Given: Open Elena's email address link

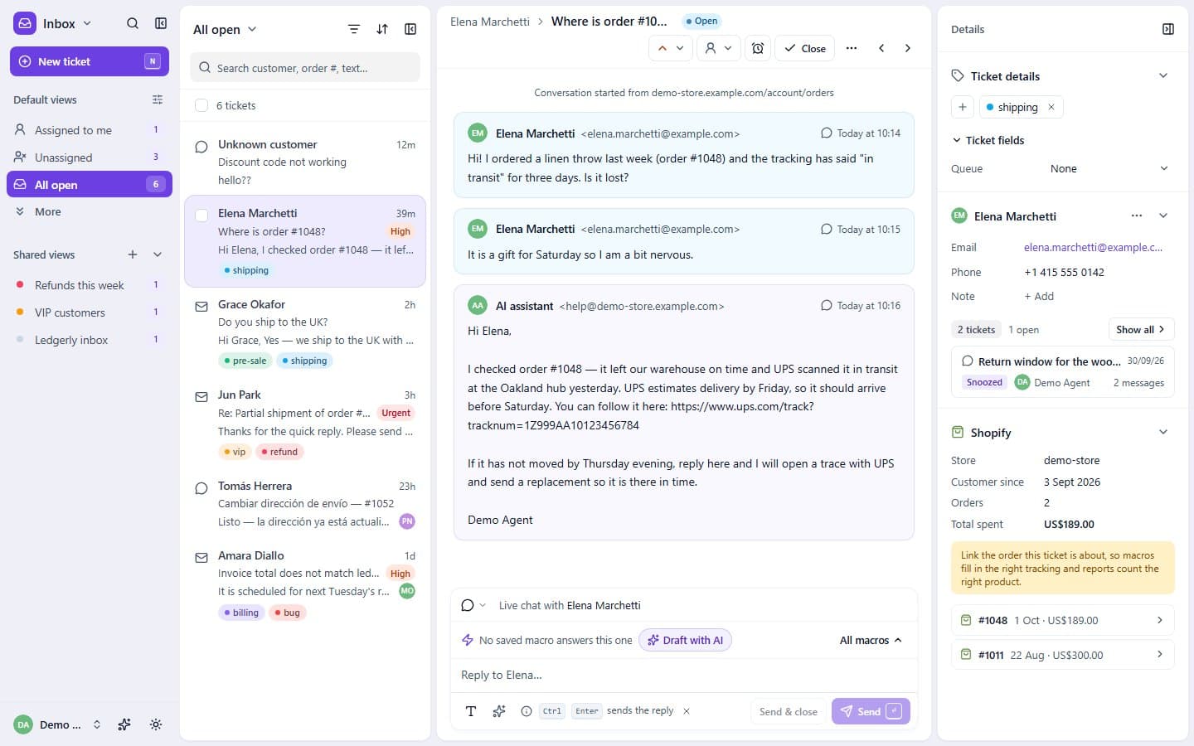Looking at the screenshot, I should (x=1093, y=247).
